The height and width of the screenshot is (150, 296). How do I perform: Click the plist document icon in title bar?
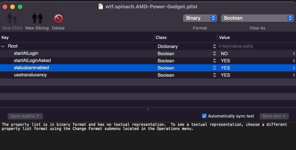pyautogui.click(x=101, y=6)
